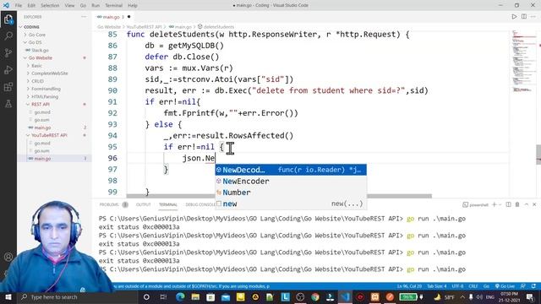This screenshot has height=304, width=541.
Task: Open the File menu
Action: click(19, 6)
